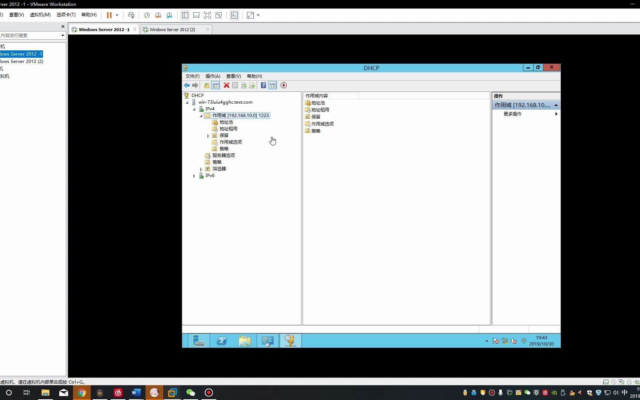The image size is (640, 400).
Task: Select 地址池 in the tree
Action: [226, 122]
